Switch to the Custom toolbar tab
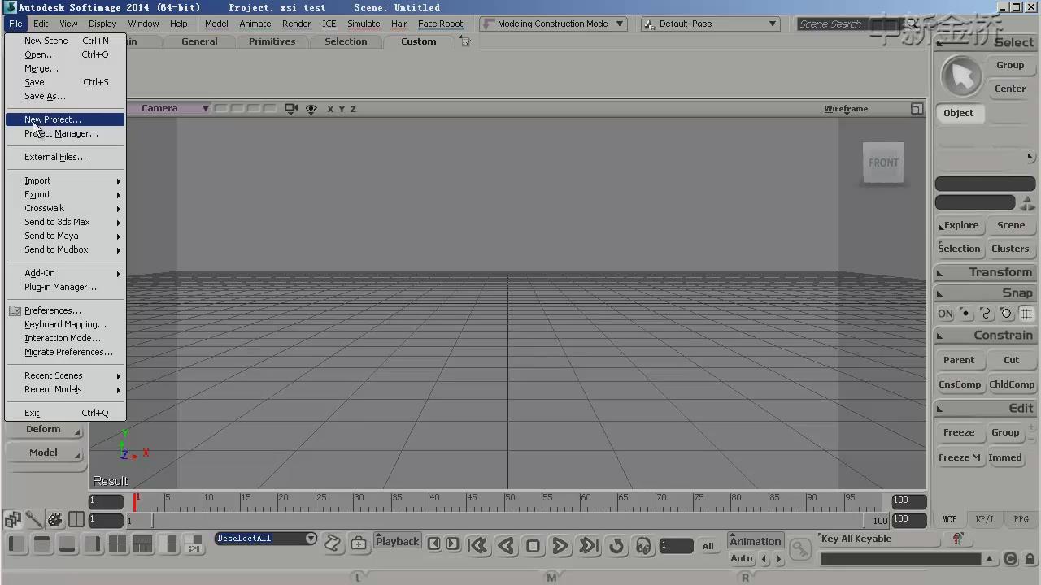 pyautogui.click(x=418, y=41)
